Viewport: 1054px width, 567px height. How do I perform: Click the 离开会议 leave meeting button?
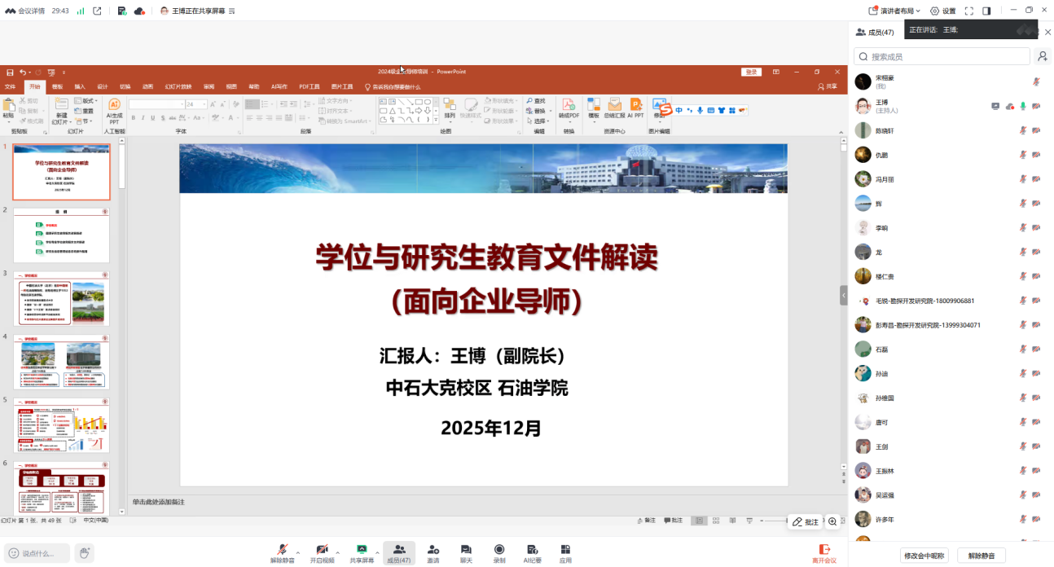click(x=824, y=554)
